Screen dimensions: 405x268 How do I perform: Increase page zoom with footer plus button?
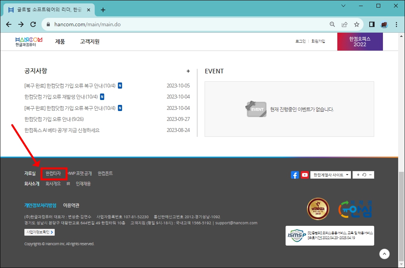pos(358,175)
